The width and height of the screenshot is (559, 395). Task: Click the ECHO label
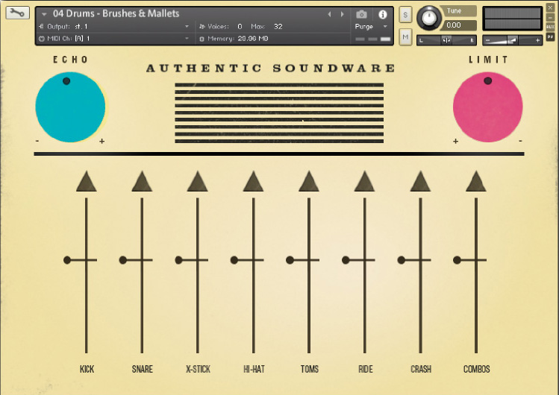(x=71, y=60)
